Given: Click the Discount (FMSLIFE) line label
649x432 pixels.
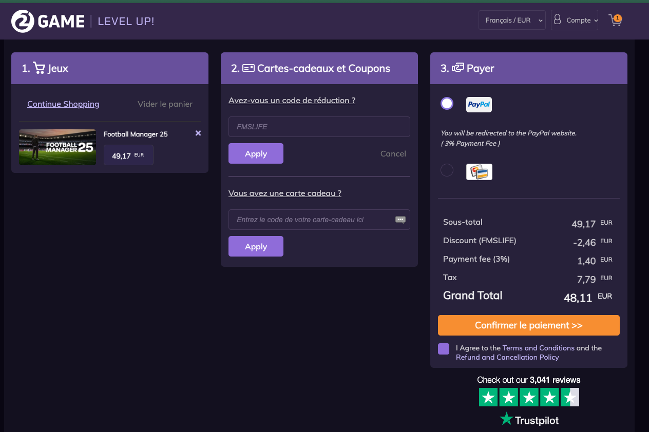Looking at the screenshot, I should [480, 241].
